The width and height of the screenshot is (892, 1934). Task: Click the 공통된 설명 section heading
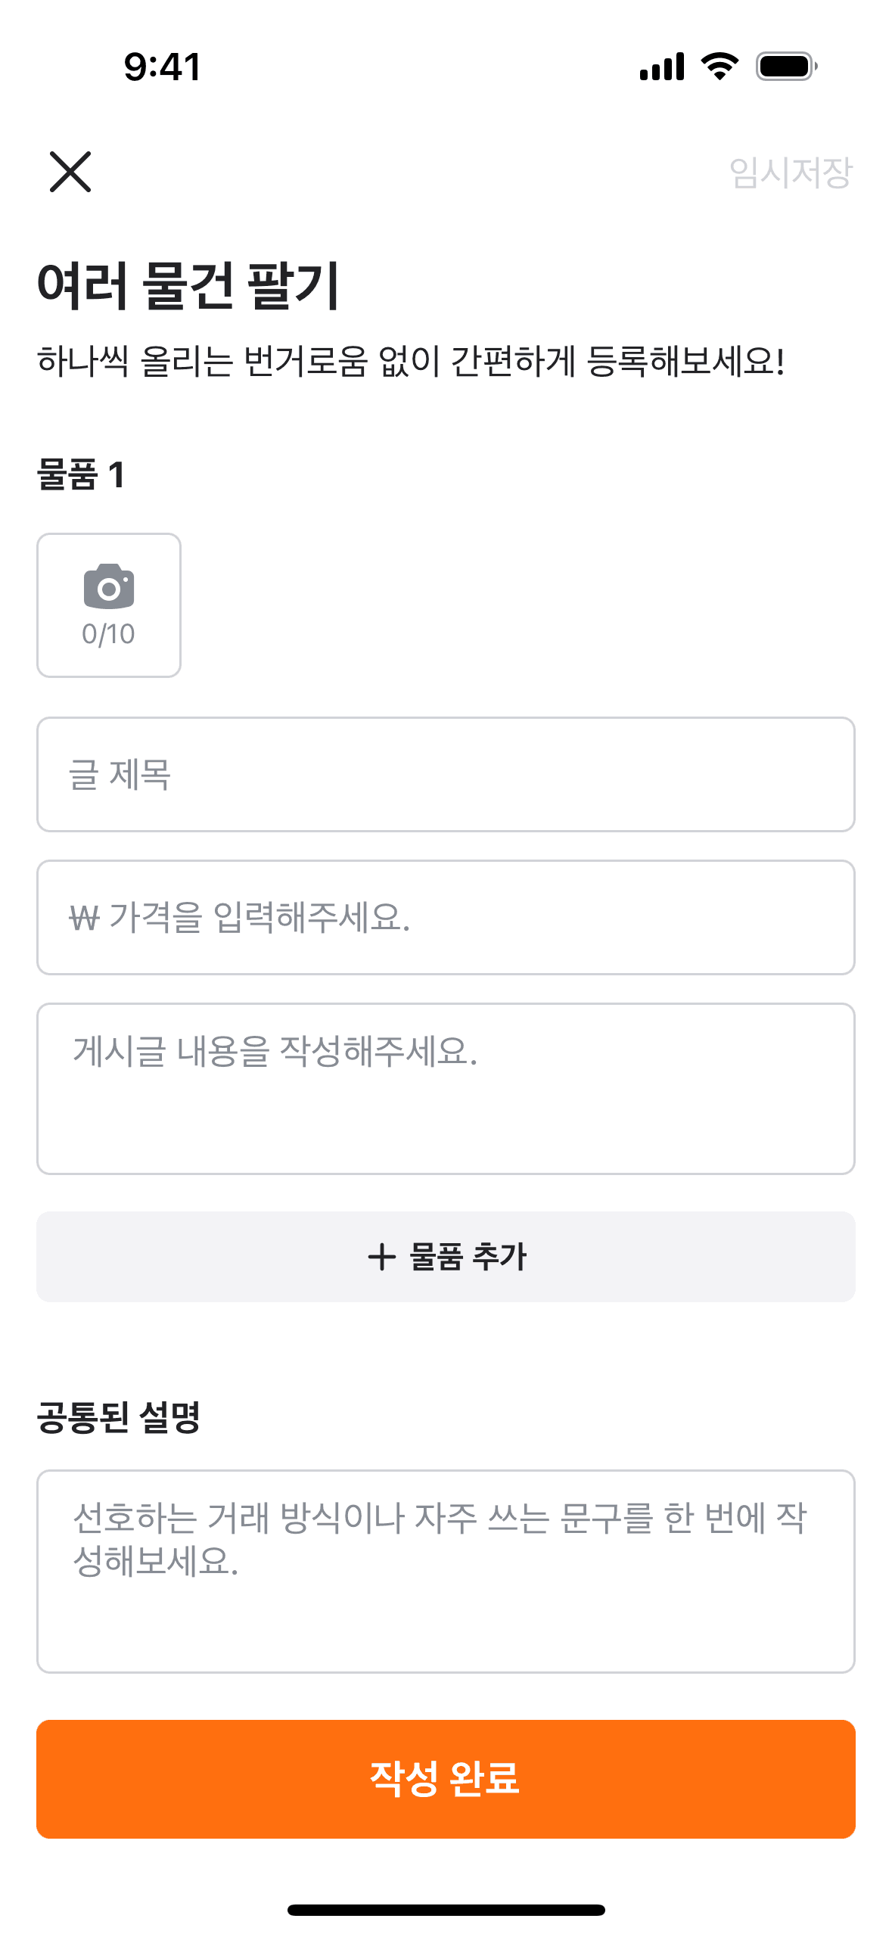(x=119, y=1417)
